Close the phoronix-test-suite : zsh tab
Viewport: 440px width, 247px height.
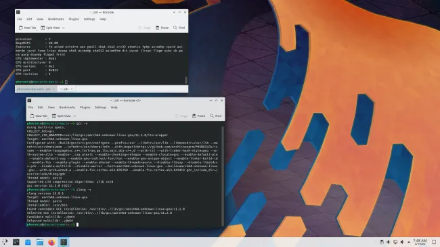coord(54,89)
